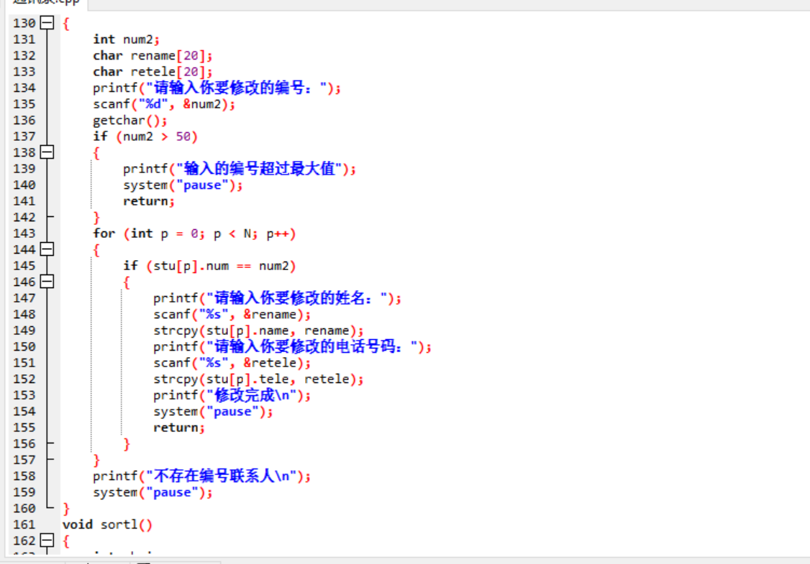Click line number 131 in the gutter
The width and height of the screenshot is (810, 564).
[24, 40]
